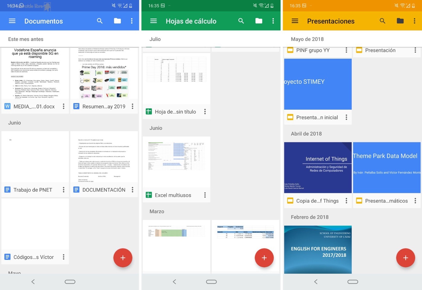Open options for MEDIA_....01.docx file
The height and width of the screenshot is (290, 422).
point(63,106)
